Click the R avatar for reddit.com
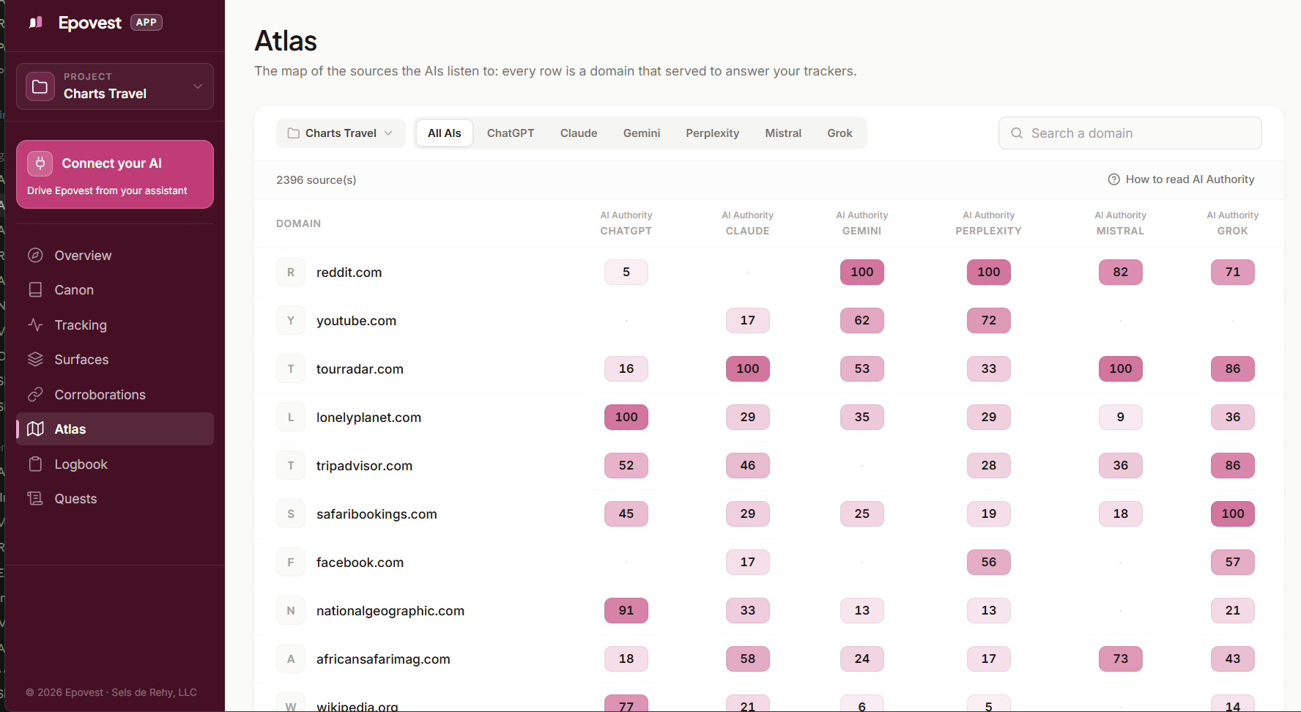 pyautogui.click(x=291, y=272)
